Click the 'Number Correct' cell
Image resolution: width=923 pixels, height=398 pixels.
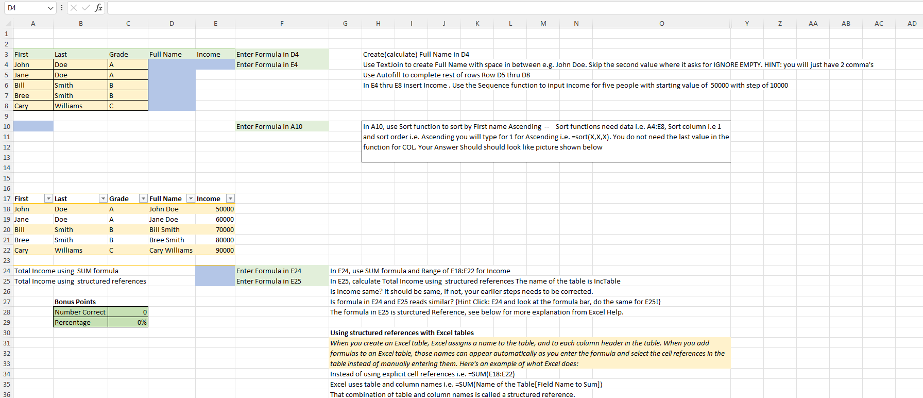(80, 312)
